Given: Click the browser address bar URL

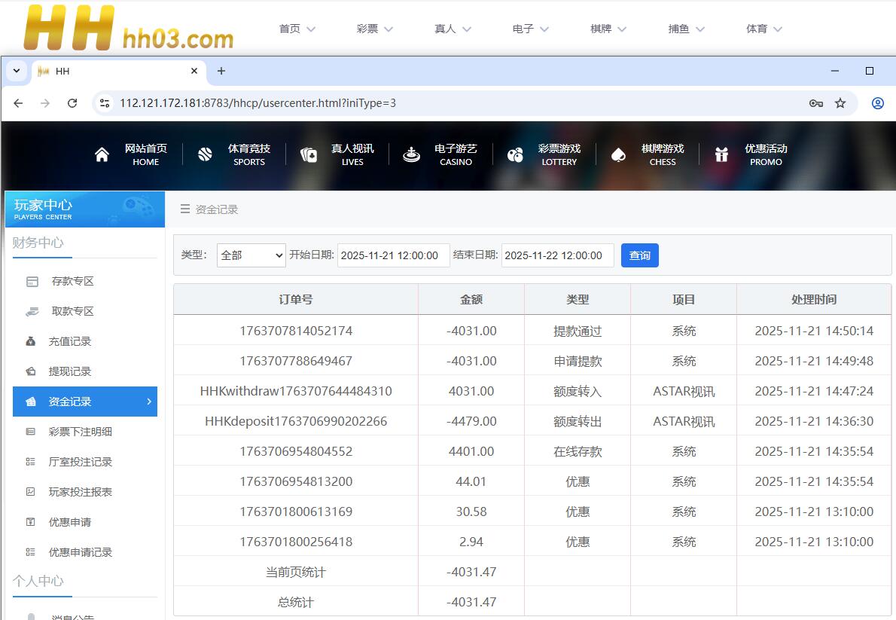Looking at the screenshot, I should [258, 103].
